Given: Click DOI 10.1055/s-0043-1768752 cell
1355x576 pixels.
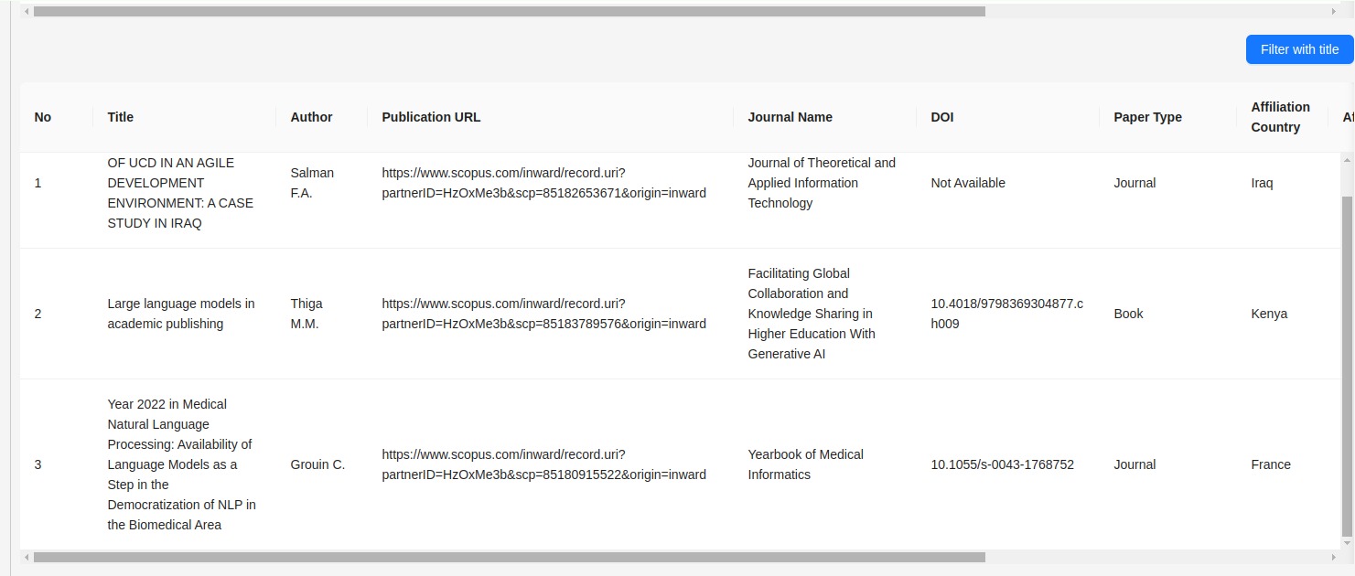Looking at the screenshot, I should (1002, 464).
